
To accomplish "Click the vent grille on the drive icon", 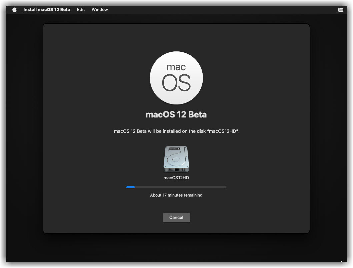I will pyautogui.click(x=176, y=170).
